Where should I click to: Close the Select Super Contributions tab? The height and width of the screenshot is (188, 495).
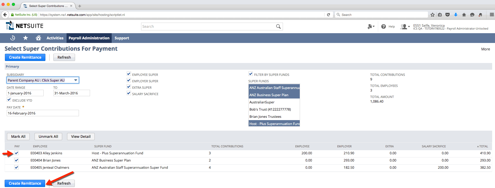71,6
